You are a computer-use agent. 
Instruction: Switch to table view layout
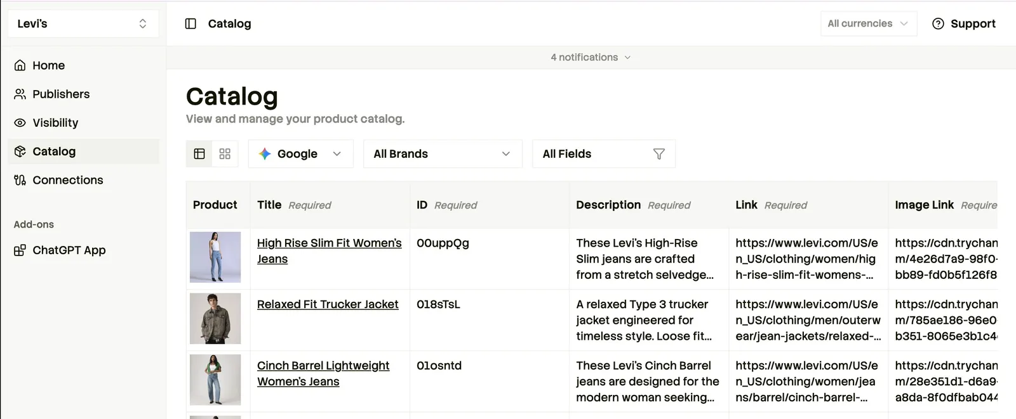point(199,154)
